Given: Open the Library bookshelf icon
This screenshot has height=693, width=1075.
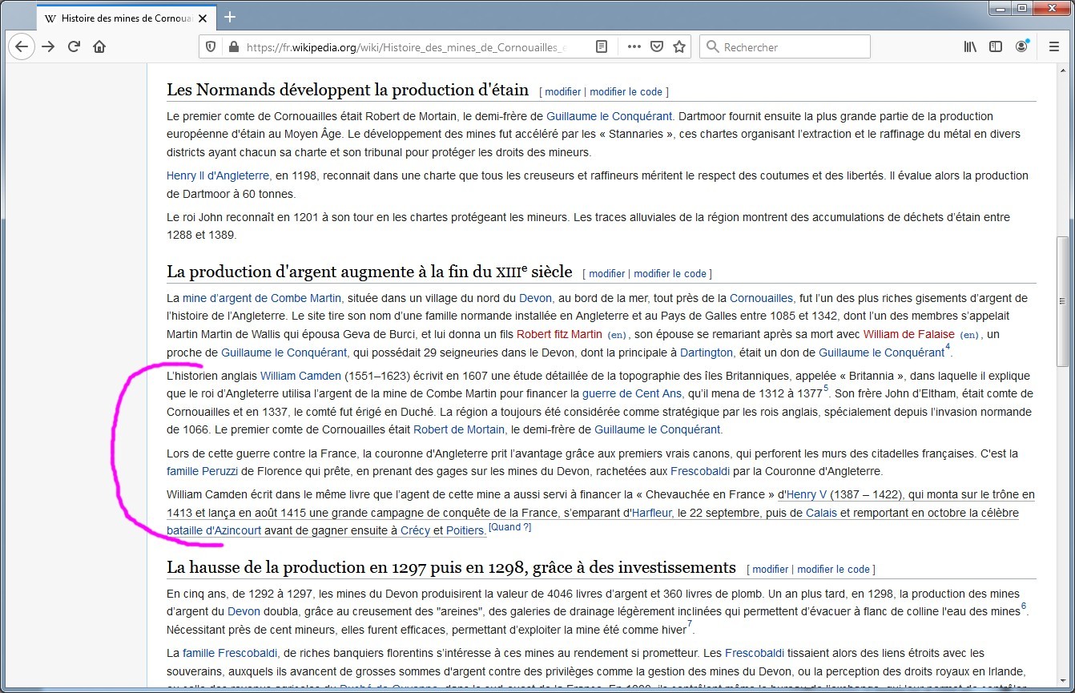Looking at the screenshot, I should pos(970,47).
